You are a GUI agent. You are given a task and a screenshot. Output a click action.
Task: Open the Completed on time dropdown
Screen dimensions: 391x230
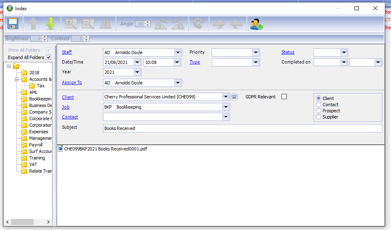378,62
